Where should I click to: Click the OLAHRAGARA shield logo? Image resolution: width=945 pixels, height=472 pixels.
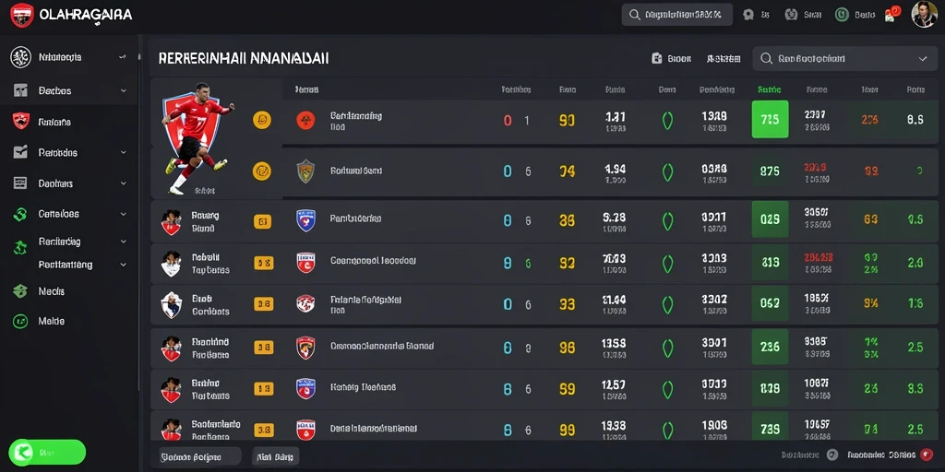pyautogui.click(x=22, y=15)
